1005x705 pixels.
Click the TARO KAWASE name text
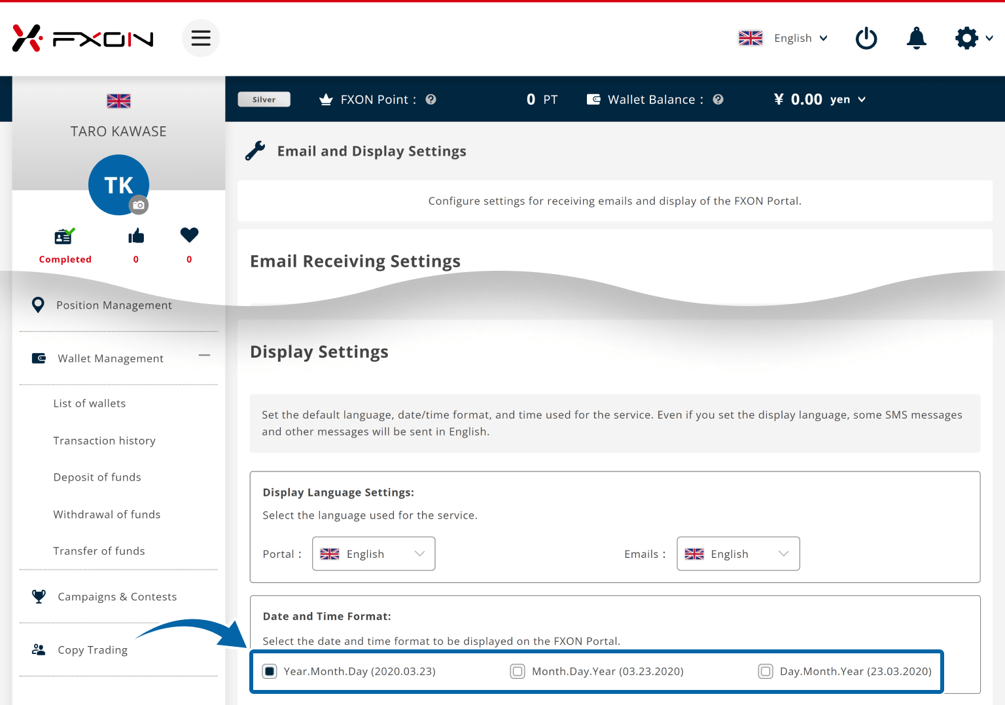pos(118,131)
